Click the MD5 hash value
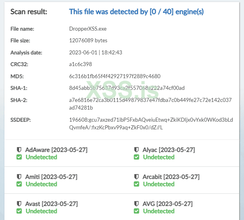244x220 pixels. (x=115, y=76)
